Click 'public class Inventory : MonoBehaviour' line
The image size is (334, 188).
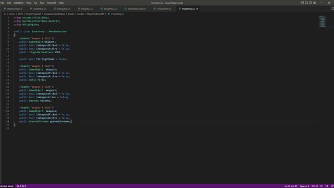[x=40, y=31]
